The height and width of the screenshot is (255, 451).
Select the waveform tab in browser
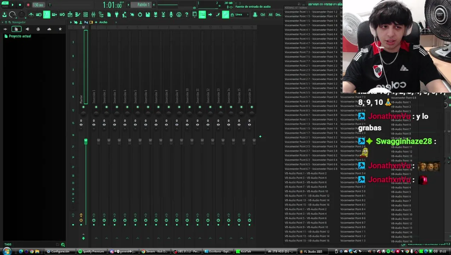point(5,29)
